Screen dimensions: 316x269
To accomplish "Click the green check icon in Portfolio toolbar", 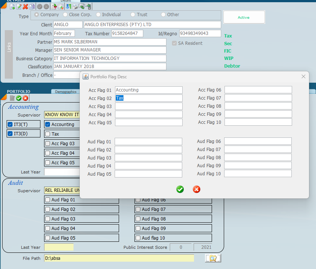I will 19,98.
